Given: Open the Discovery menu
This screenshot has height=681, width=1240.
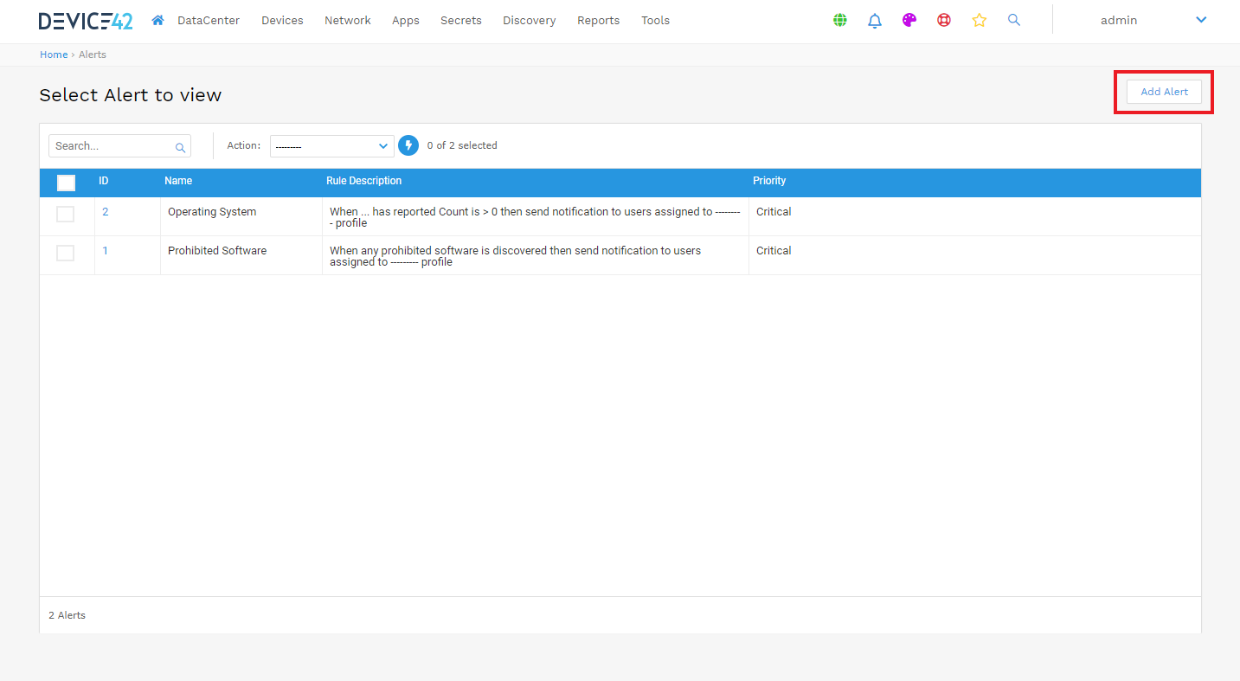Looking at the screenshot, I should coord(529,20).
